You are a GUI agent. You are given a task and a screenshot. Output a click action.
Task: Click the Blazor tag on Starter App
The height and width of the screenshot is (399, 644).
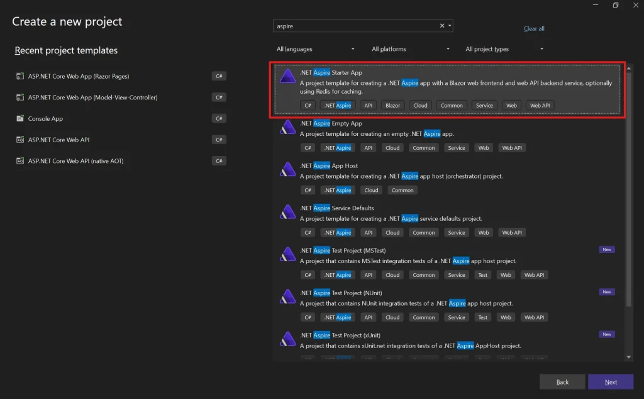point(392,105)
